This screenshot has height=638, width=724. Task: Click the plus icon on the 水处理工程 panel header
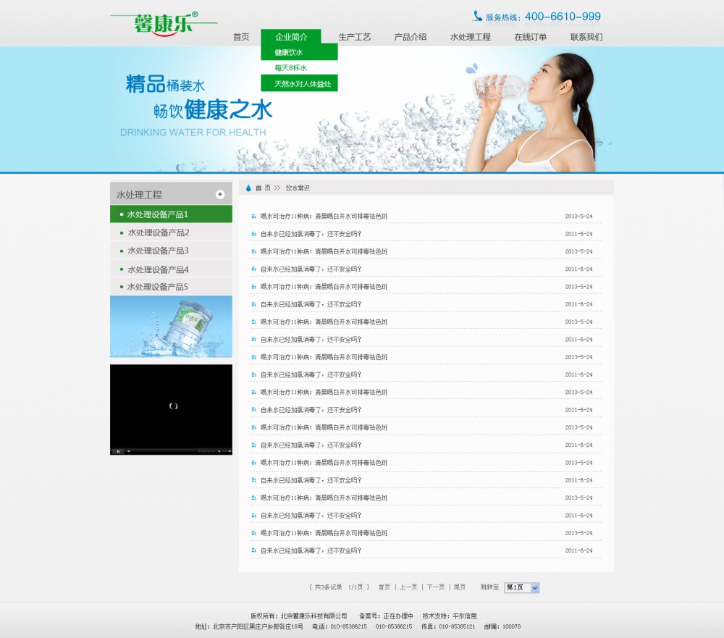tap(219, 194)
